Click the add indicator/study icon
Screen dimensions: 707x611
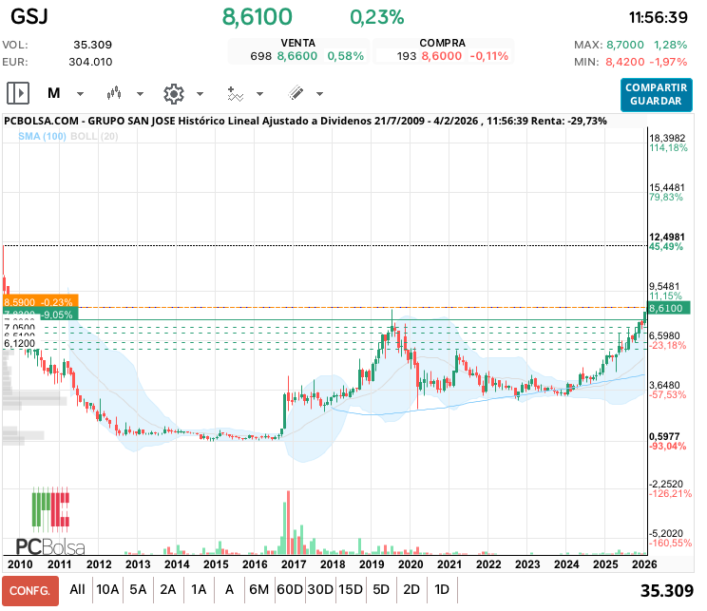point(236,93)
